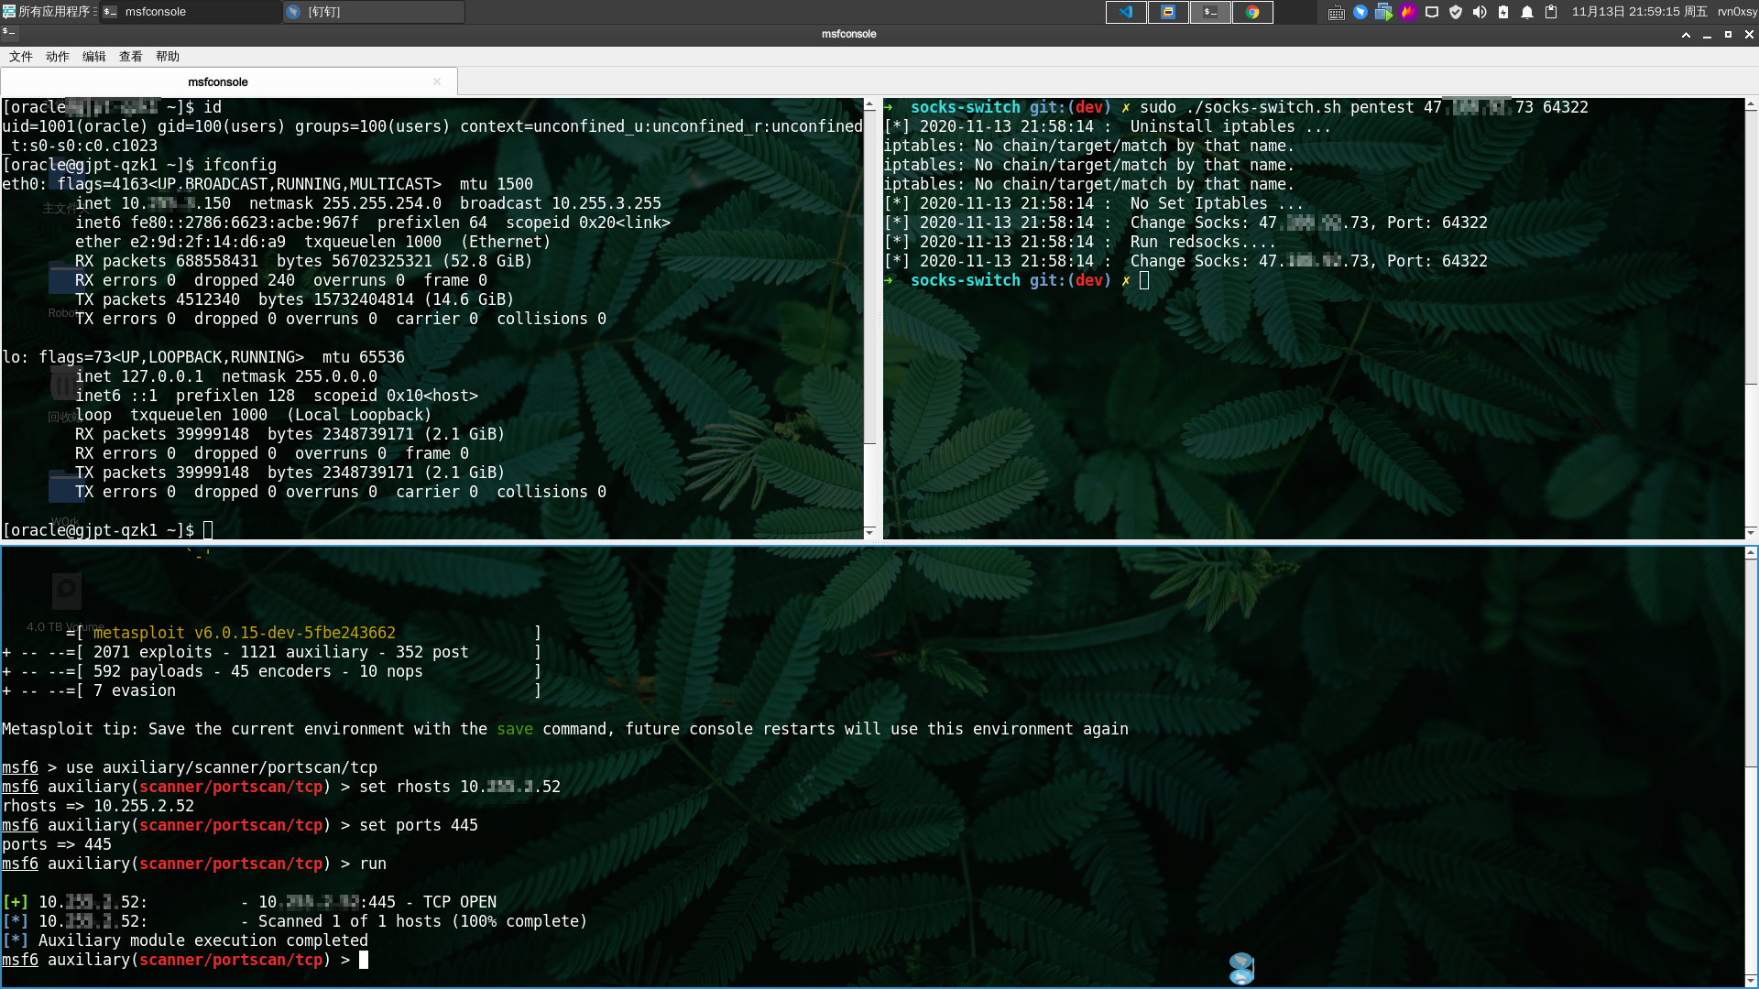Click down arrow of bottom pane scrollbar
The image size is (1759, 989).
[x=1751, y=981]
